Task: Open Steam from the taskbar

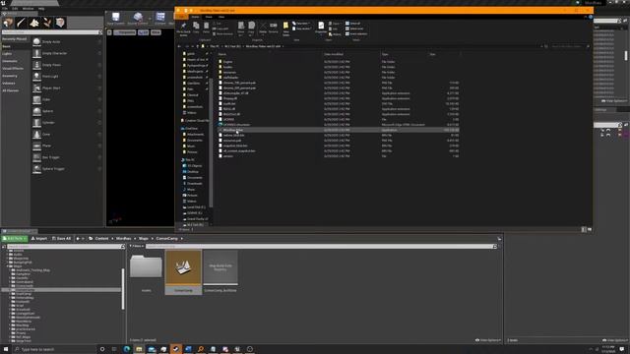Action: tap(176, 349)
